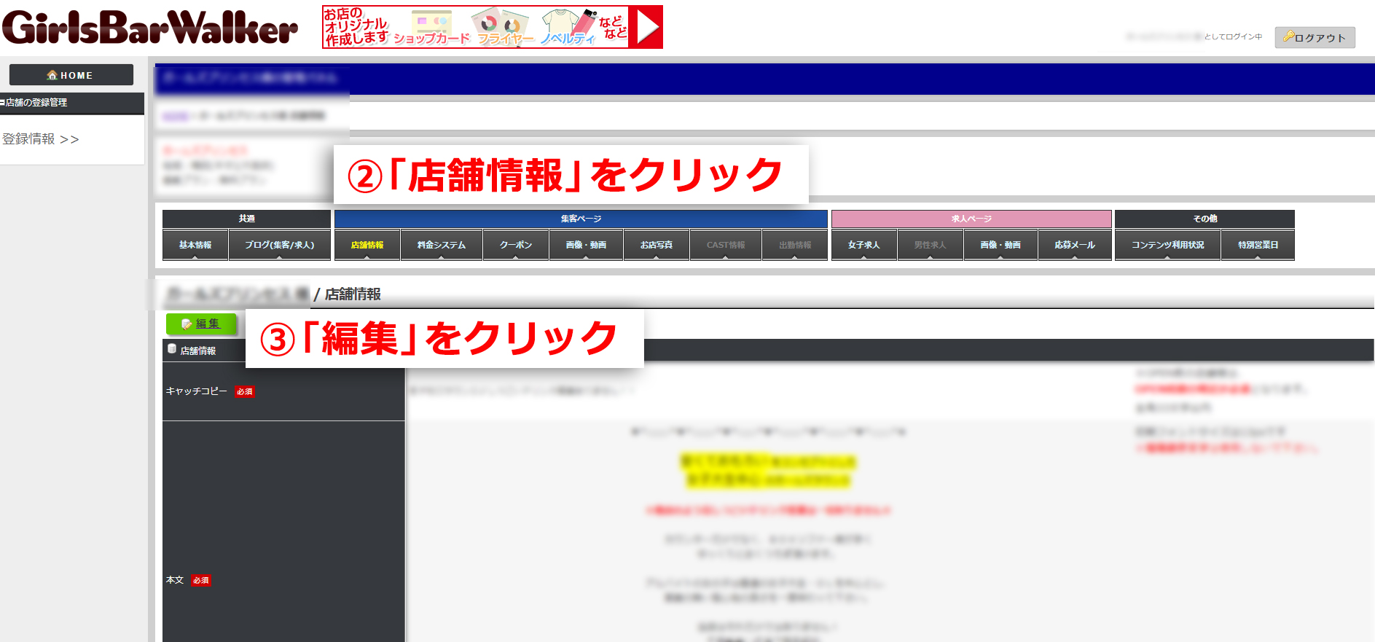
Task: Select the 男性求人 tab
Action: tap(931, 245)
